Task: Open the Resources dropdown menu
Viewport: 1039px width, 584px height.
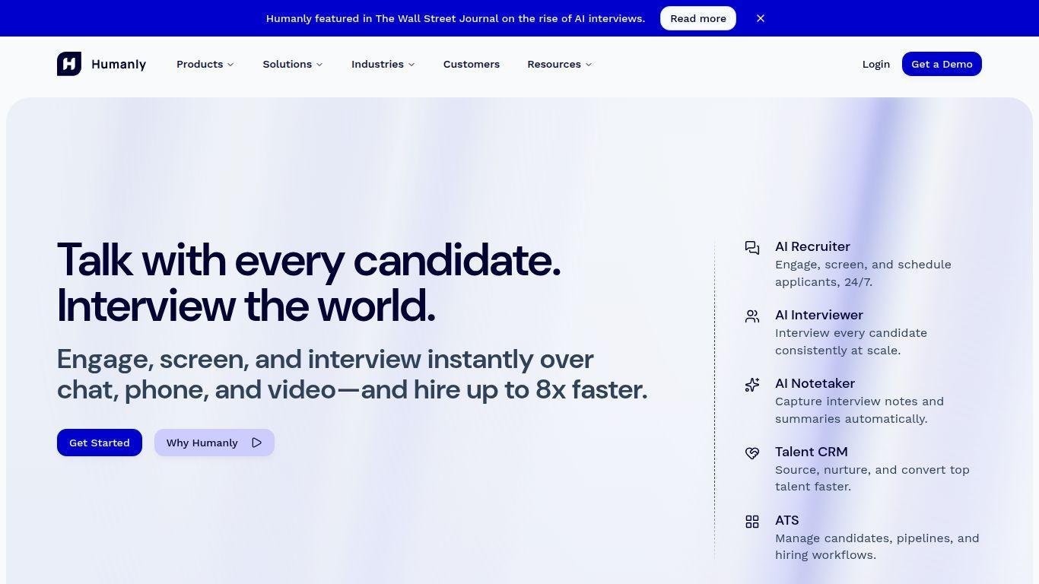Action: [559, 65]
